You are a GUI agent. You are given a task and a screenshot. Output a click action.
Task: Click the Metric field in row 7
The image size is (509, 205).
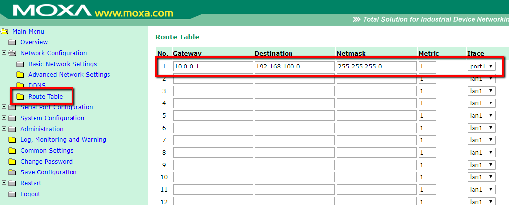(427, 140)
